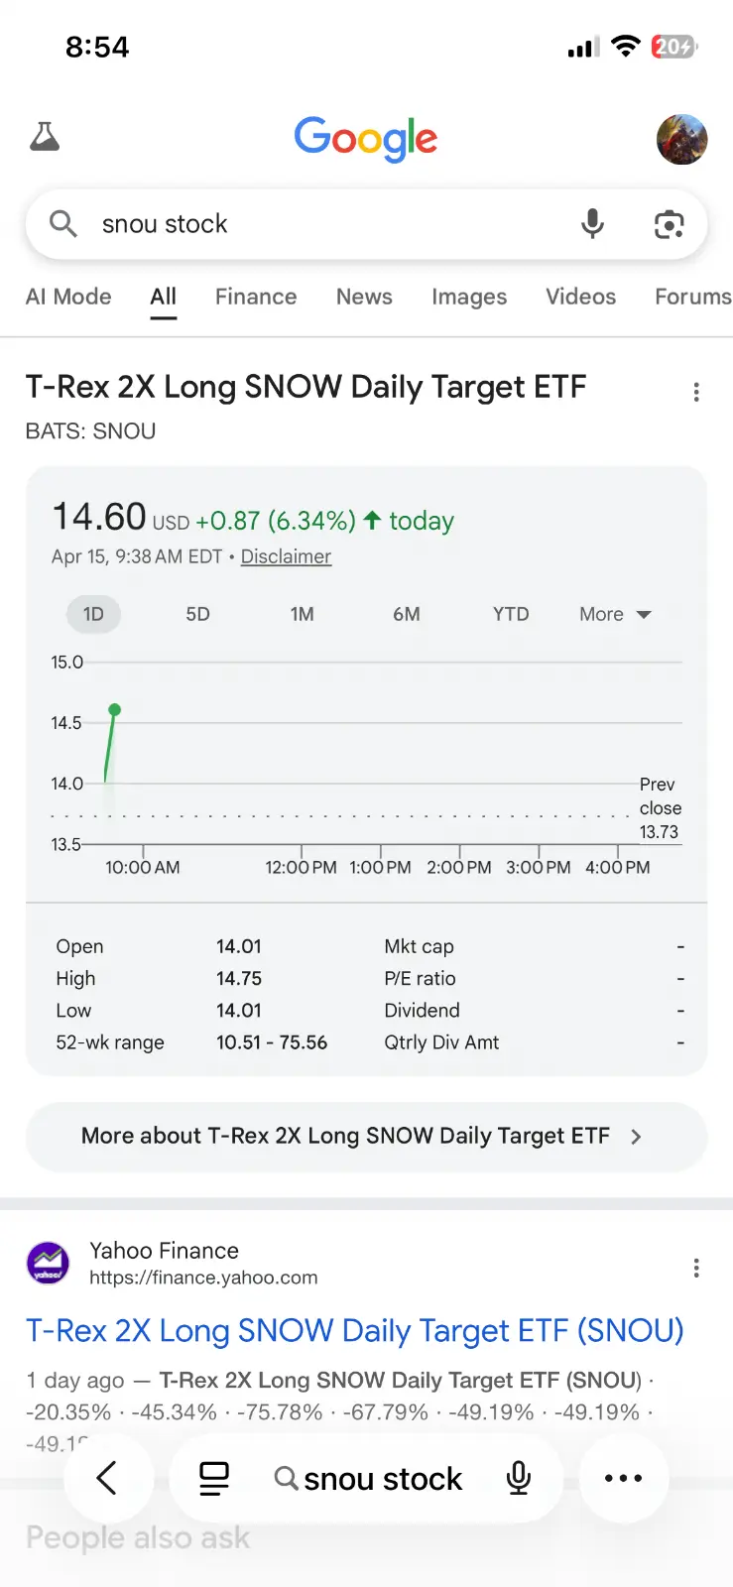Open Yahoo Finance SNOU result link

pos(354,1330)
